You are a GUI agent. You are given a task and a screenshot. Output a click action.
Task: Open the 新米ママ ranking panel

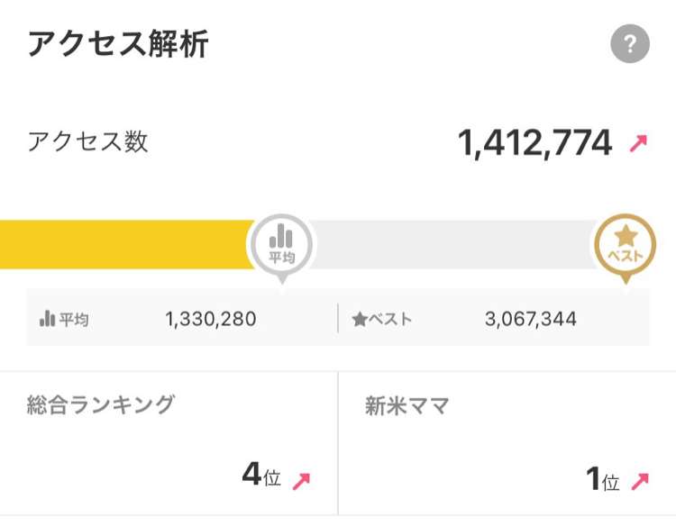point(507,443)
